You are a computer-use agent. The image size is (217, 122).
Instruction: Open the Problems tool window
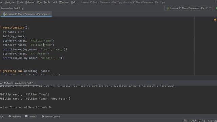pos(15,117)
